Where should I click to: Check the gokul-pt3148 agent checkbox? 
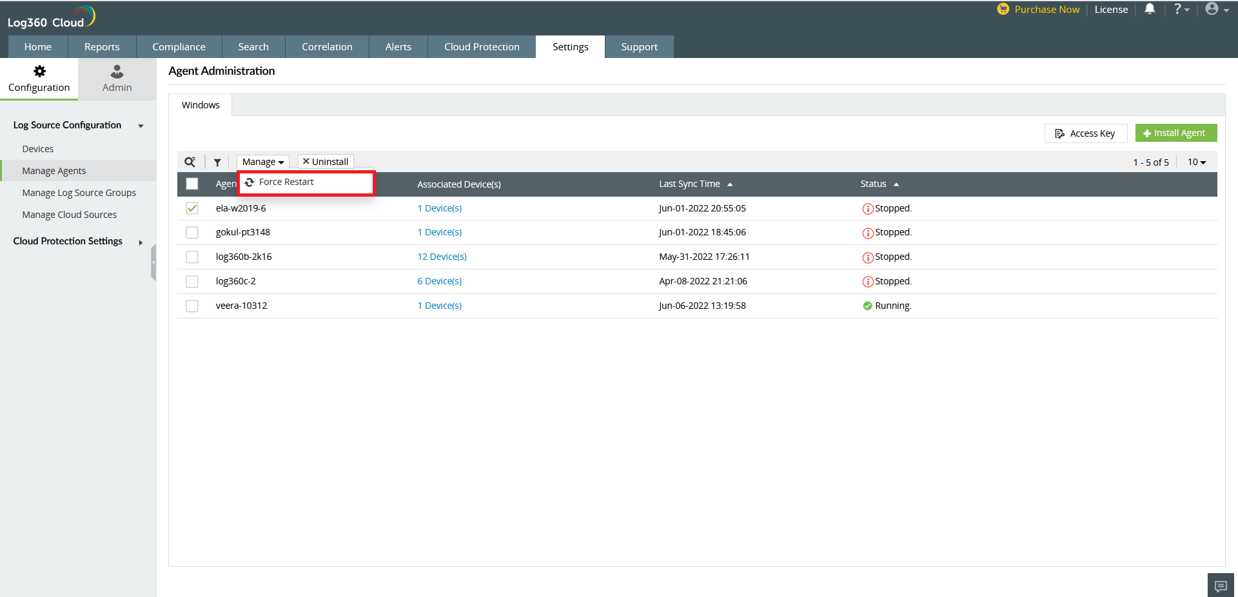coord(192,232)
